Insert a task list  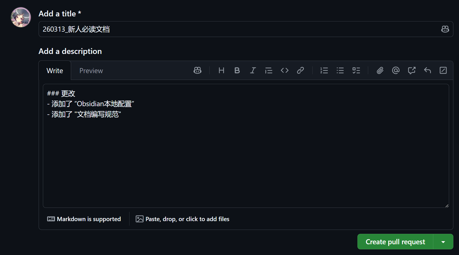(x=356, y=70)
